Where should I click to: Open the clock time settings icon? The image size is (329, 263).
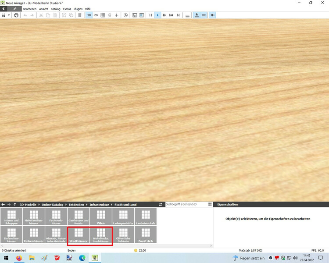[126, 15]
